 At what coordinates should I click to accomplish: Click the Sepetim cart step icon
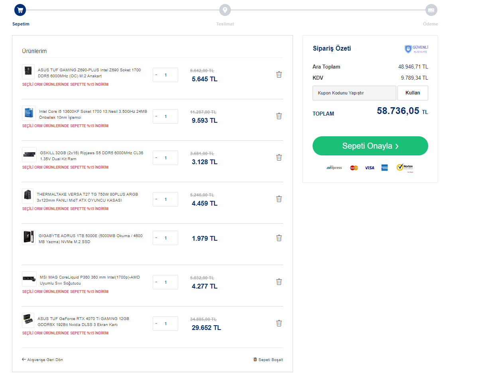(20, 10)
